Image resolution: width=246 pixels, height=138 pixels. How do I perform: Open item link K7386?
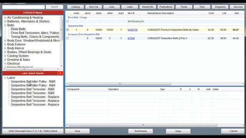click(131, 38)
